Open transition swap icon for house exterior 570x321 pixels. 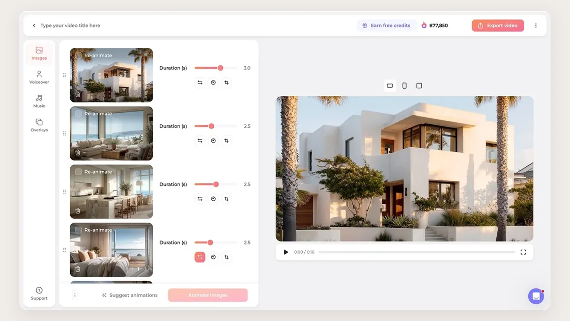coord(200,83)
